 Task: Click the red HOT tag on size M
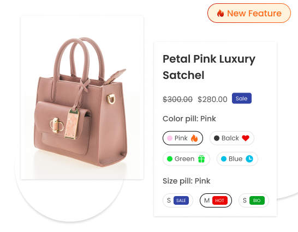(220, 200)
